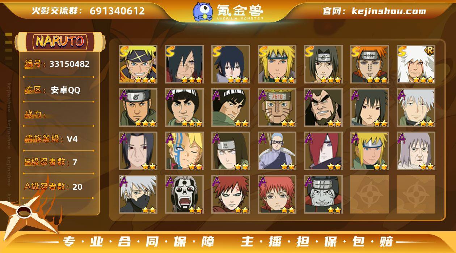Click the last empty ninja slot
This screenshot has height=253, width=456.
pos(416,194)
